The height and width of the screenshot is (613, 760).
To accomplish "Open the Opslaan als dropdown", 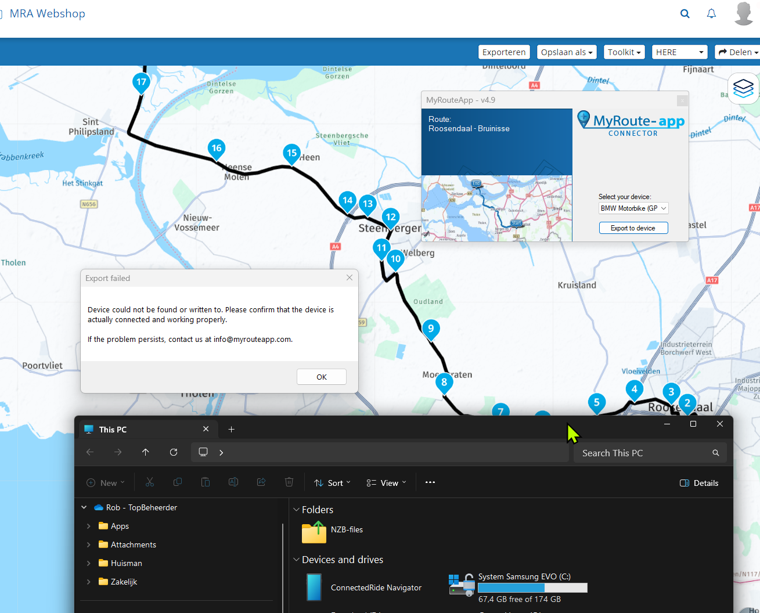I will click(x=567, y=52).
